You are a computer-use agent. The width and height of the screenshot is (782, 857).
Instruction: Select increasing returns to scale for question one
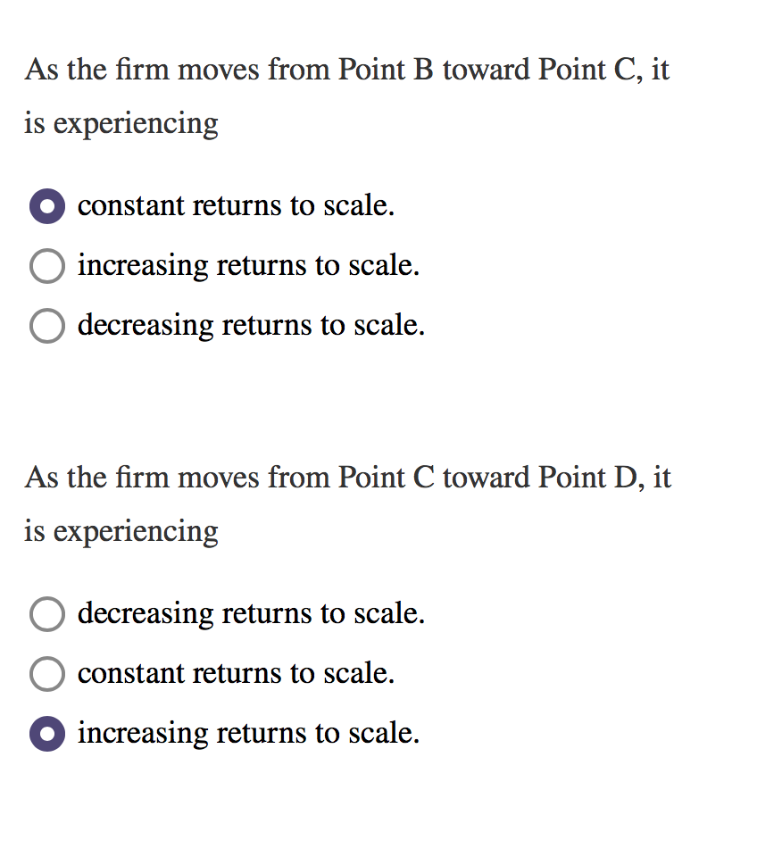[x=46, y=265]
